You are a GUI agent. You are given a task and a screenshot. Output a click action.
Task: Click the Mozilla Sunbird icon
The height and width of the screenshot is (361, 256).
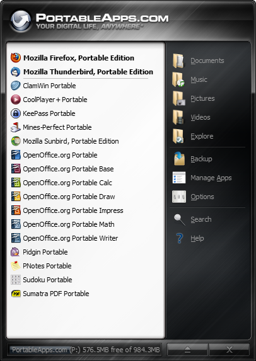tap(16, 141)
